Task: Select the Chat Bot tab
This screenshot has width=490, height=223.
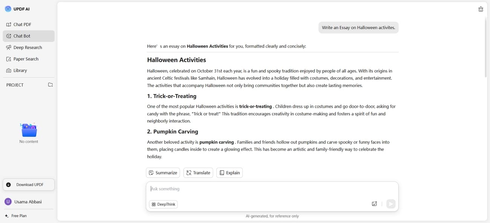Action: pyautogui.click(x=22, y=36)
